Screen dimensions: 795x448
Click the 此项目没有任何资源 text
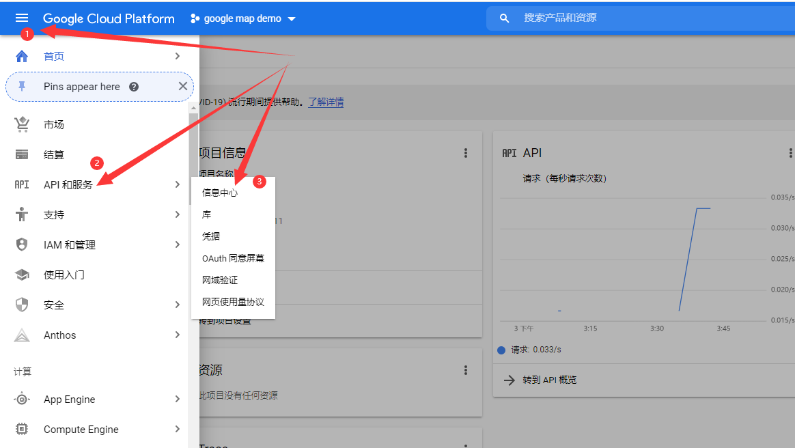(x=238, y=395)
